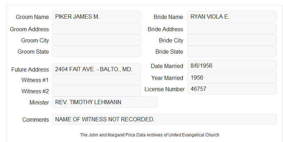Click the Groom Name field
283x142 pixels.
click(x=96, y=16)
